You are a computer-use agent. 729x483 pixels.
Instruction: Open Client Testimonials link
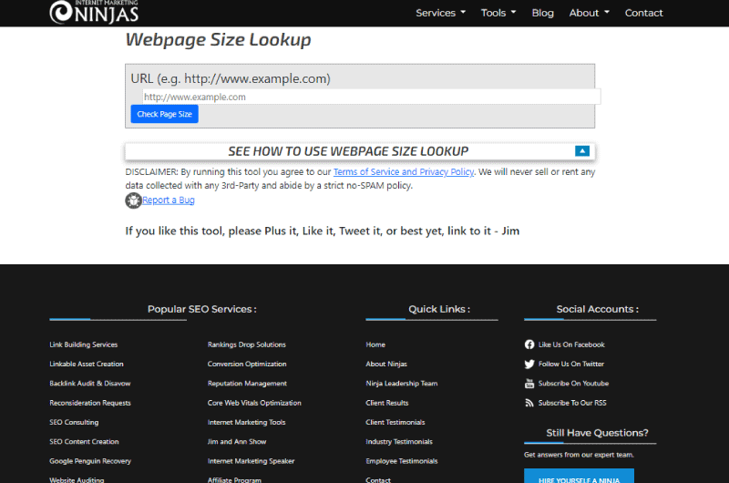tap(395, 423)
